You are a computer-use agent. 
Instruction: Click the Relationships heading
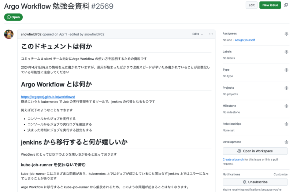pos(232,124)
